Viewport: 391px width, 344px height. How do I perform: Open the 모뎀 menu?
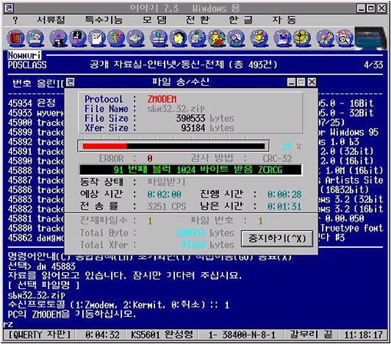click(154, 20)
